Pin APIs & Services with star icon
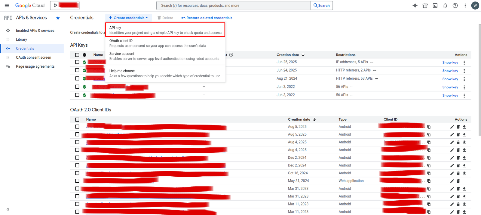The width and height of the screenshot is (481, 215). coord(58,18)
